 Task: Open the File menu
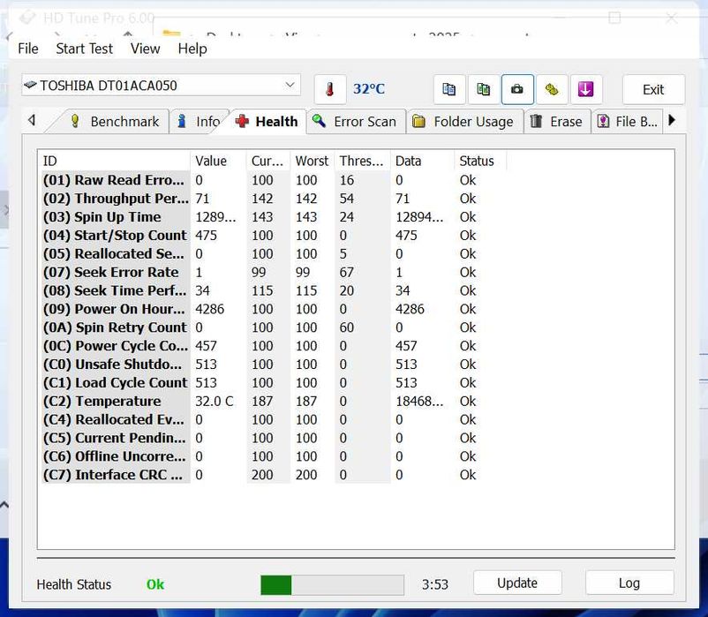click(28, 49)
